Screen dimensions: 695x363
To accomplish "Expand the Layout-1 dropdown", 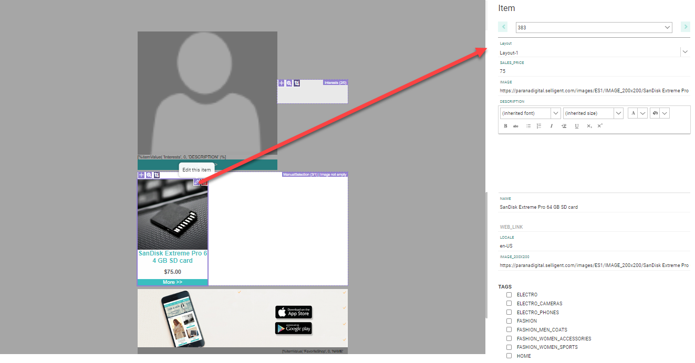I will point(684,52).
